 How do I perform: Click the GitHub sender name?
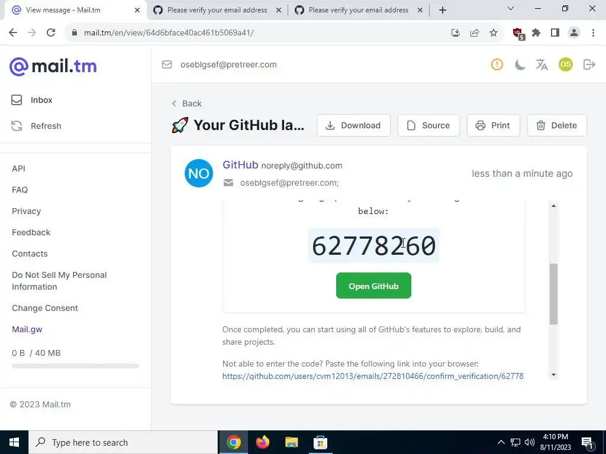click(x=240, y=165)
